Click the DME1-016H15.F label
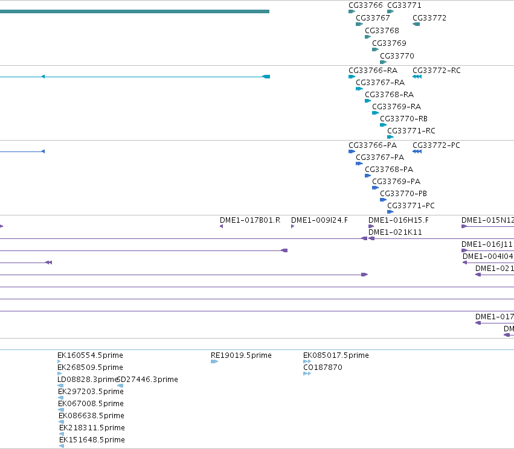This screenshot has width=514, height=449. tap(399, 220)
